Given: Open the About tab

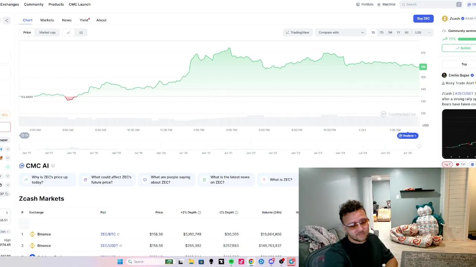Looking at the screenshot, I should click(x=102, y=20).
